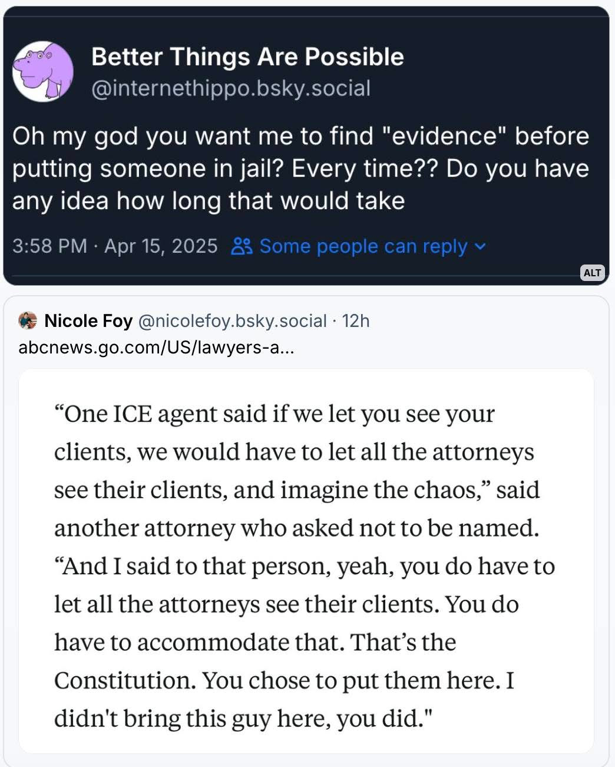Click the "Some people can reply" link
The width and height of the screenshot is (615, 767).
(363, 246)
